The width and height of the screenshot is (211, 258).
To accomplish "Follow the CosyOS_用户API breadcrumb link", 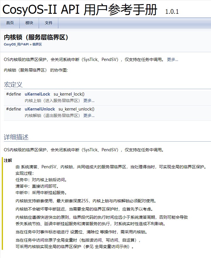I will click(16, 45).
